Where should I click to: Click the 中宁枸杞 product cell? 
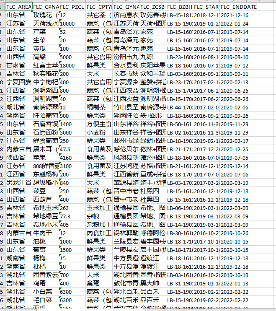46,82
